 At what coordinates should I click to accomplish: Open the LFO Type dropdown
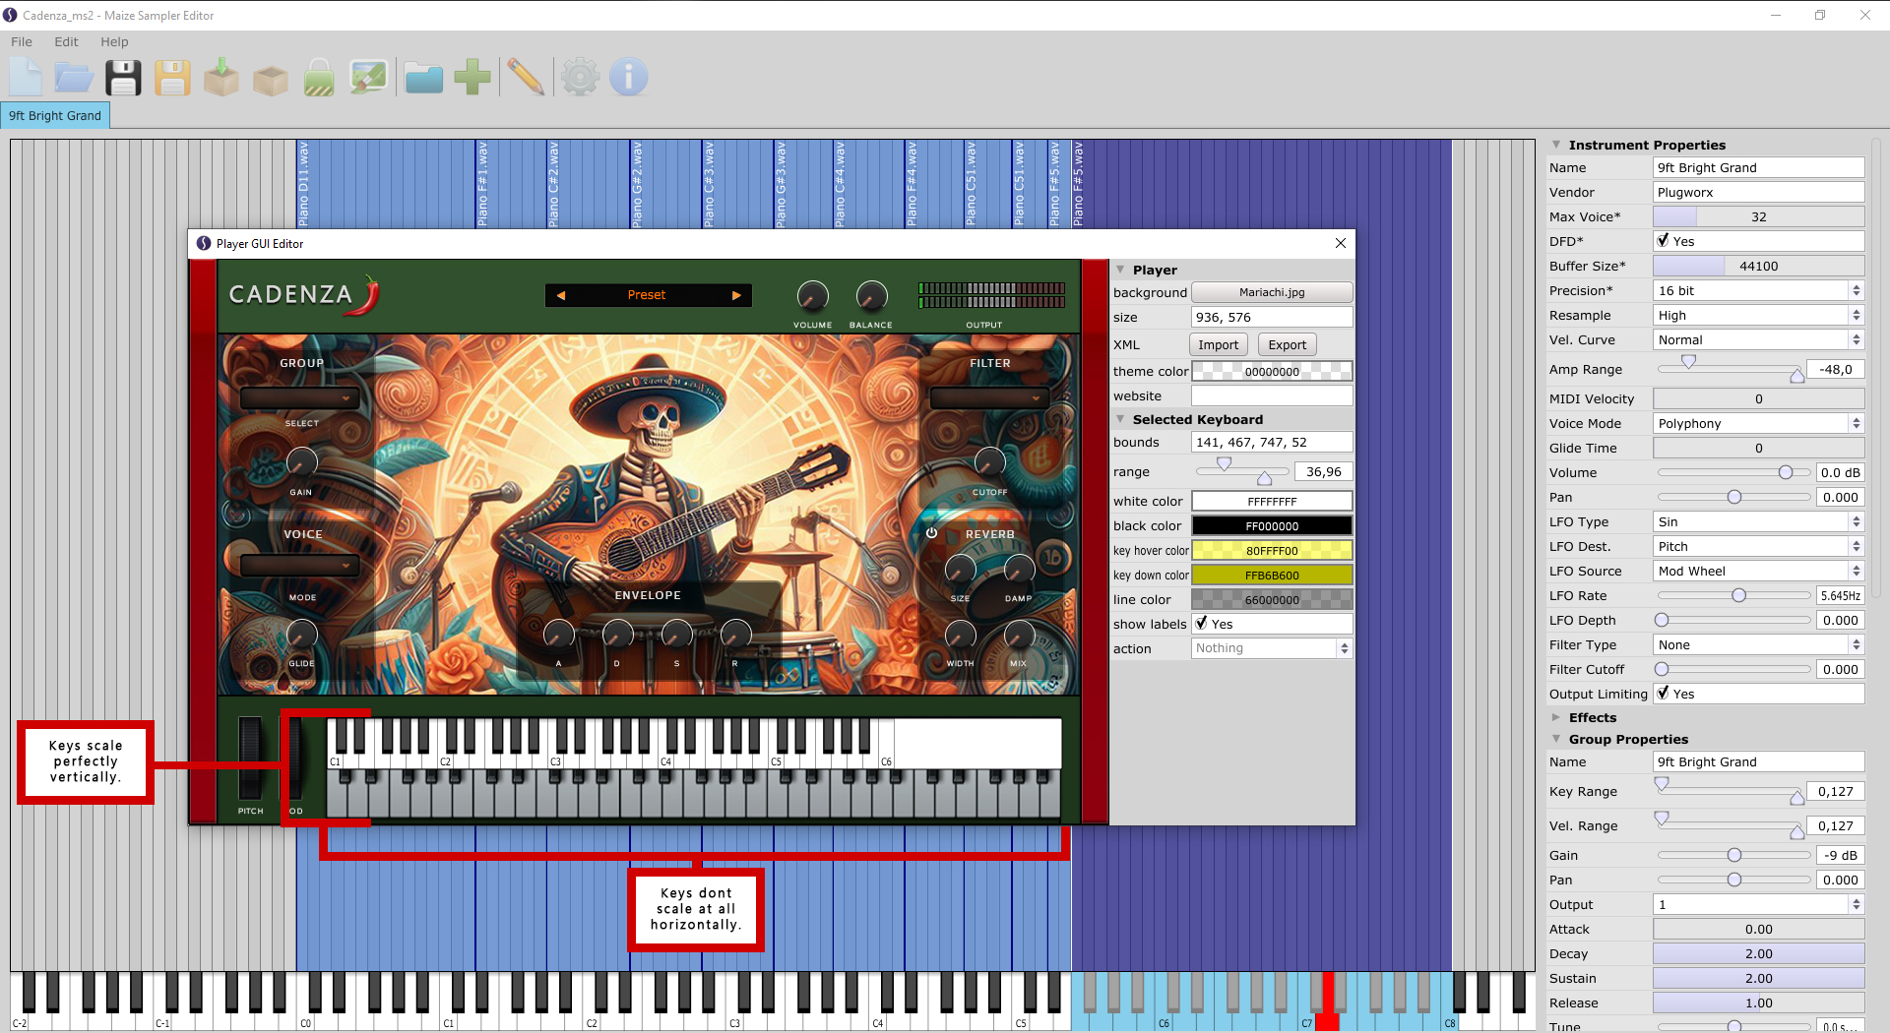pos(1758,521)
